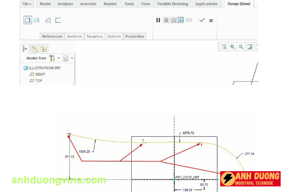Click the Refit zoom icon
Viewport: 288px width, 192px height.
pos(224,47)
